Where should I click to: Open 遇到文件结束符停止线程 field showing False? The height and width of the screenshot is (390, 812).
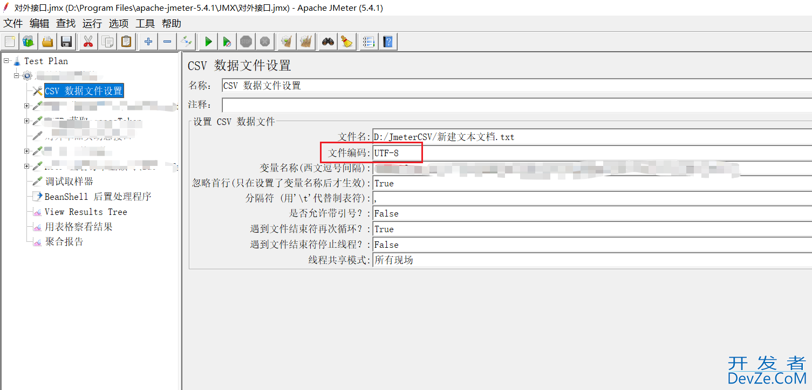[x=592, y=245]
